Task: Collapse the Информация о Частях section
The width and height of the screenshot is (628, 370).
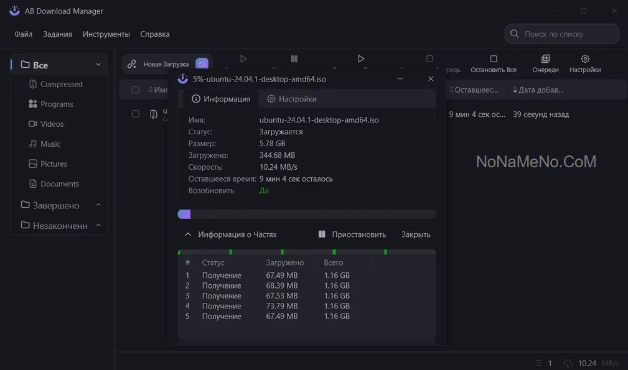Action: [x=188, y=234]
